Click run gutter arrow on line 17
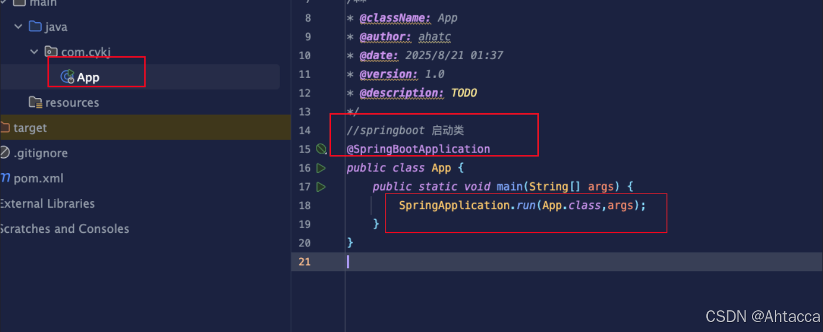 click(321, 187)
